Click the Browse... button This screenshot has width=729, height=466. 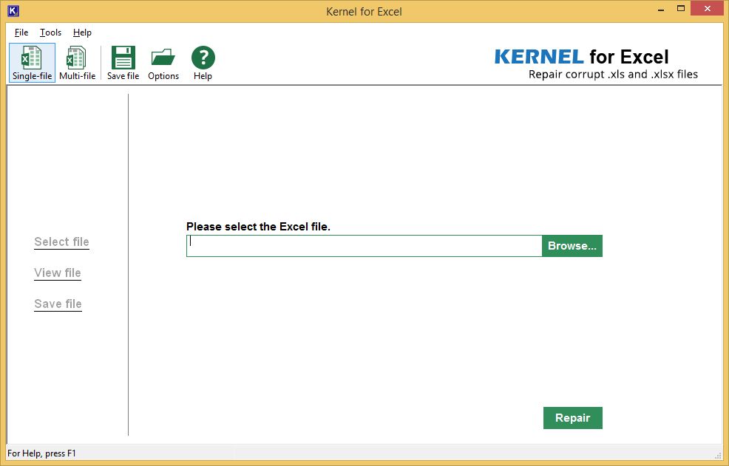coord(572,246)
